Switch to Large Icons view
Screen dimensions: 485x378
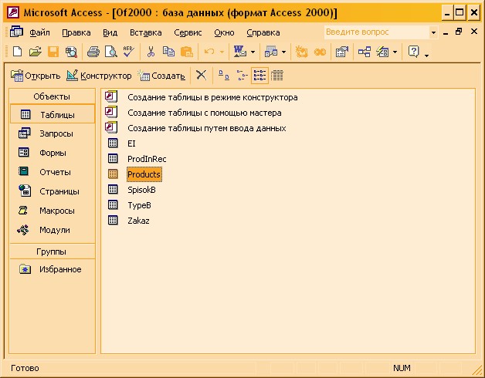pos(224,75)
